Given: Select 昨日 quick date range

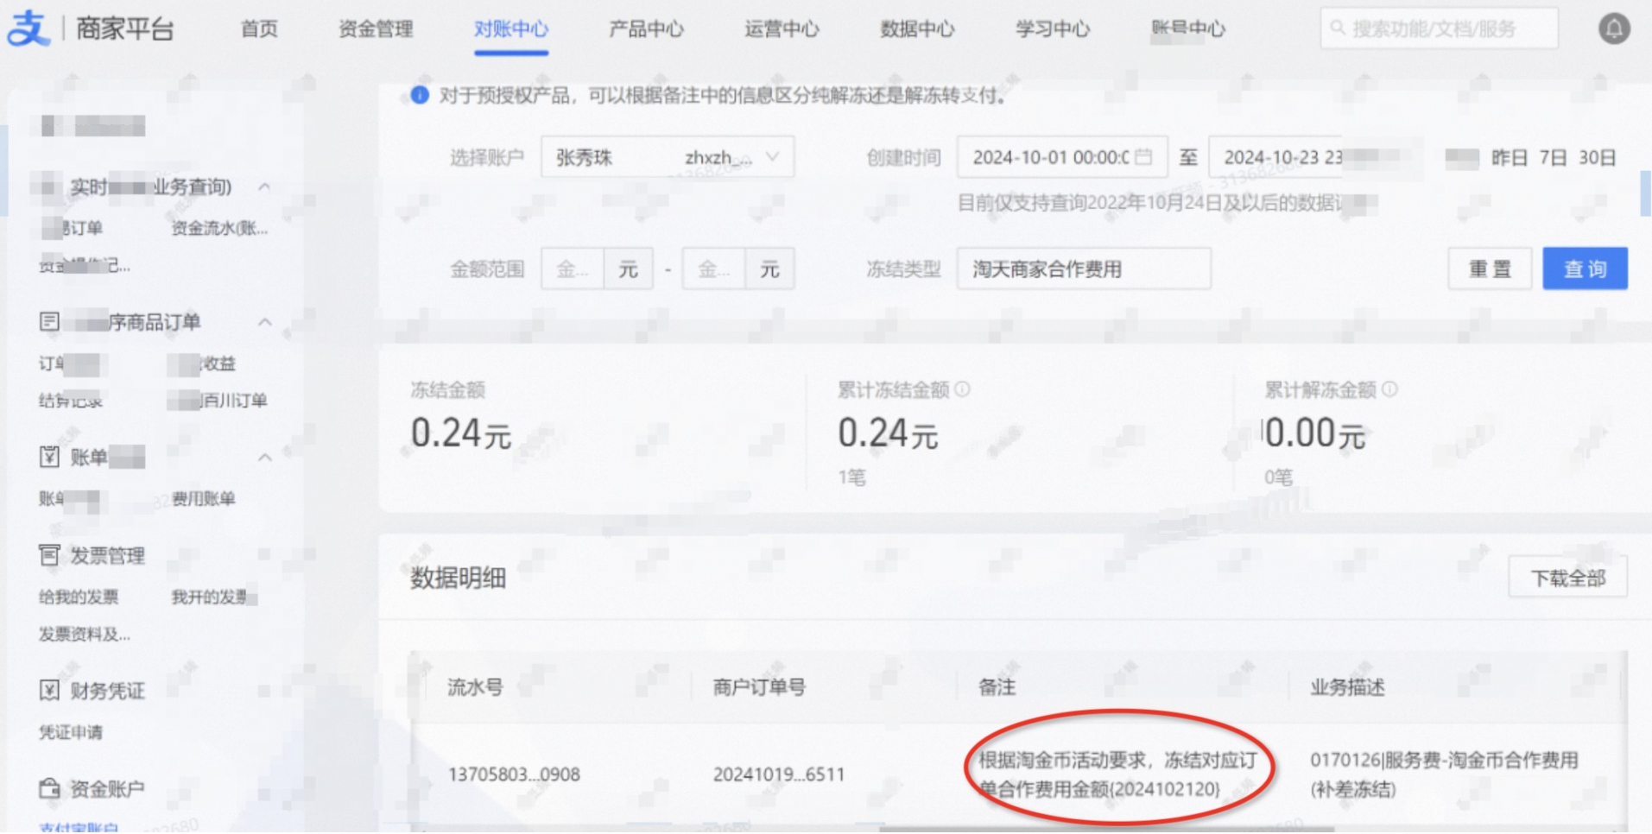Looking at the screenshot, I should coord(1509,158).
